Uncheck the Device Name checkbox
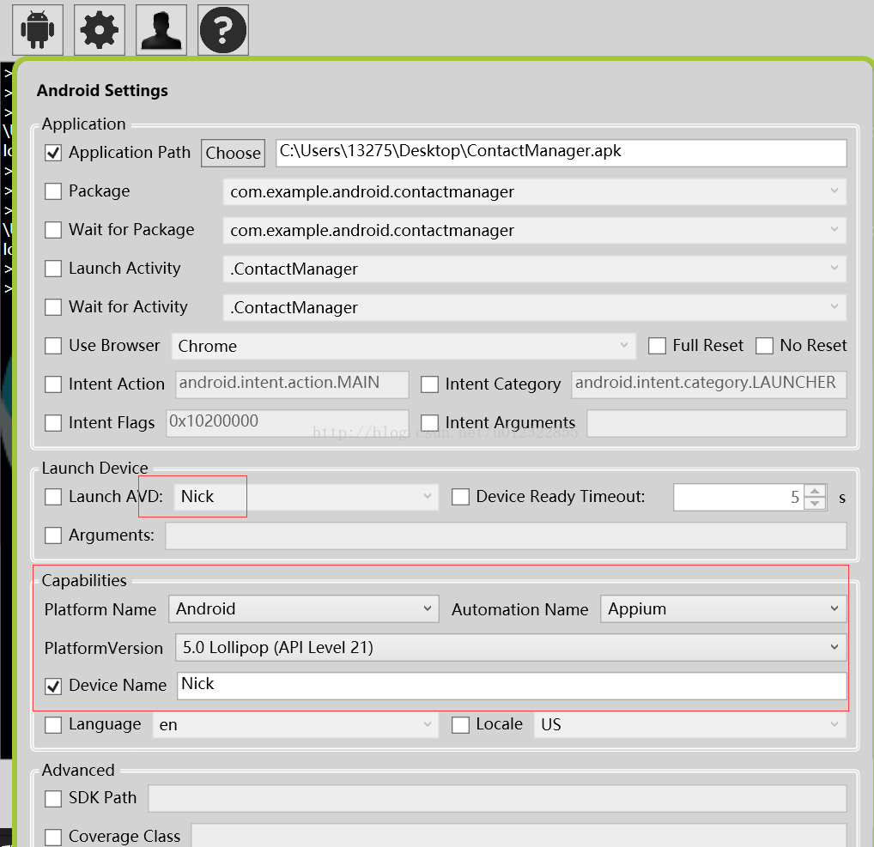 tap(53, 686)
